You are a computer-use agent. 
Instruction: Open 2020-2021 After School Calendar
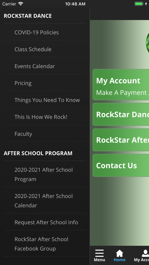(x=45, y=200)
